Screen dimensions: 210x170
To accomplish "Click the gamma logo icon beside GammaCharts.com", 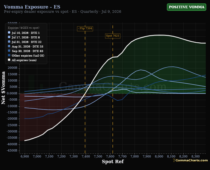I will point(174,160).
